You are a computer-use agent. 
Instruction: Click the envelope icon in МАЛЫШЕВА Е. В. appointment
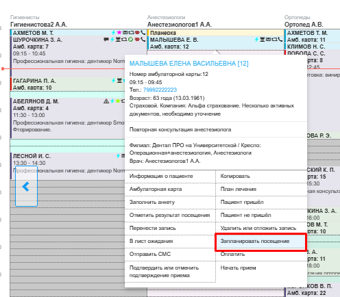(268, 40)
